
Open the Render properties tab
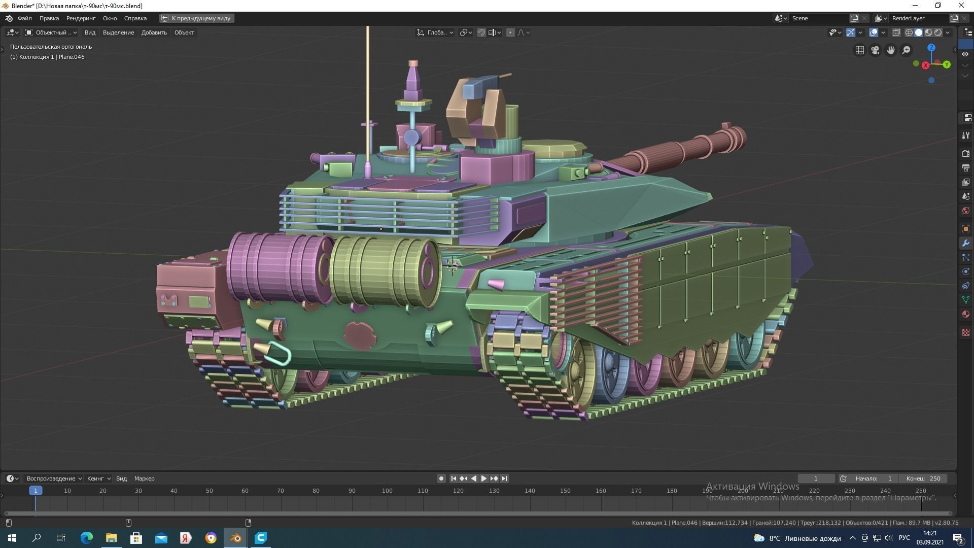[x=965, y=153]
